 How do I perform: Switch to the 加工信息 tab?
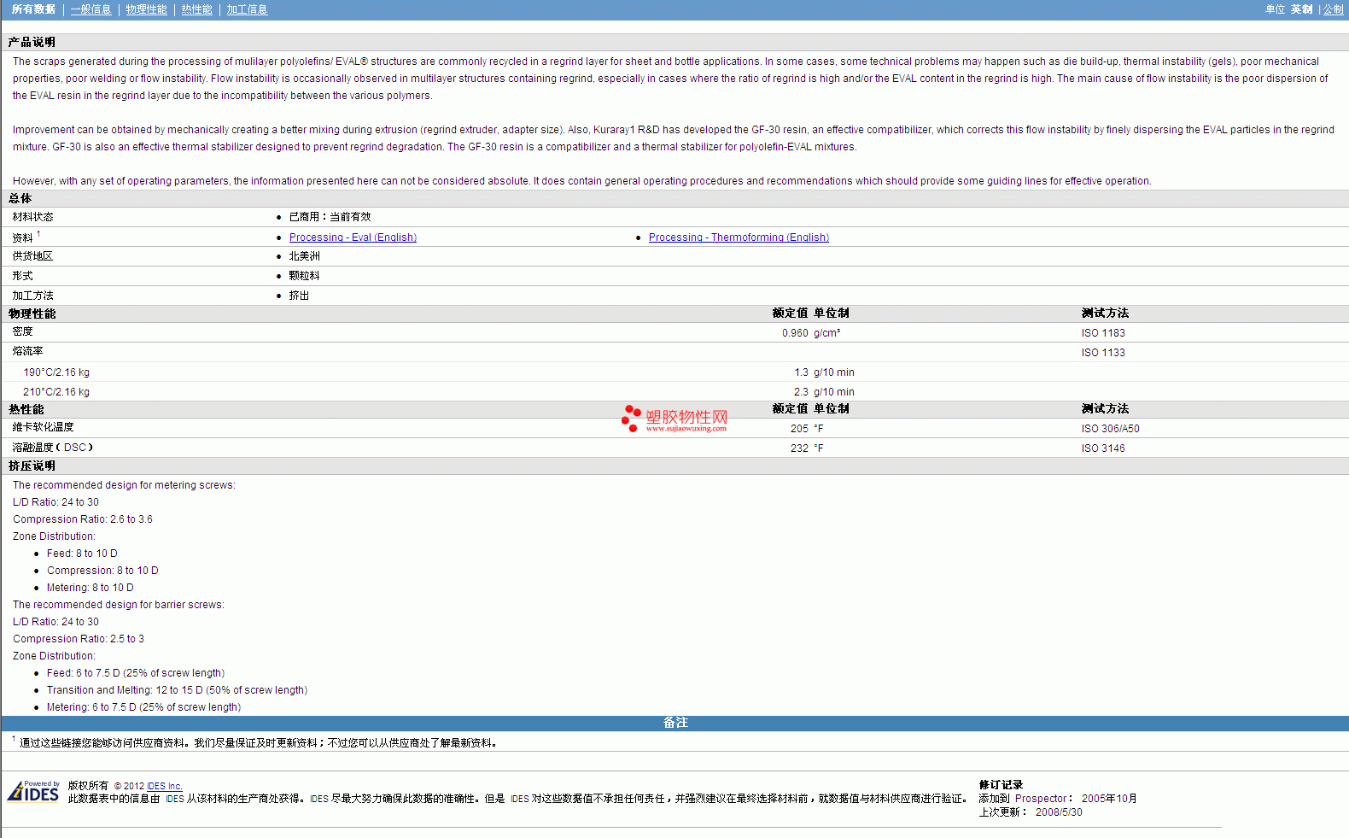click(248, 9)
